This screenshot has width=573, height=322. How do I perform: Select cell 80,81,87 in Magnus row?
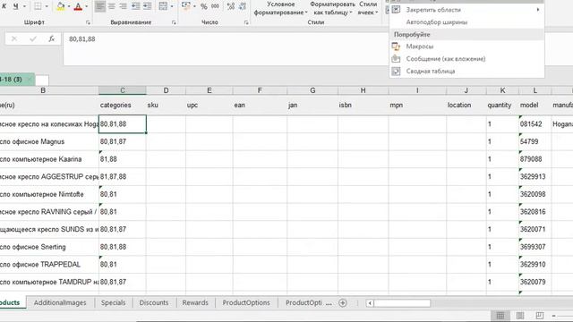click(123, 141)
